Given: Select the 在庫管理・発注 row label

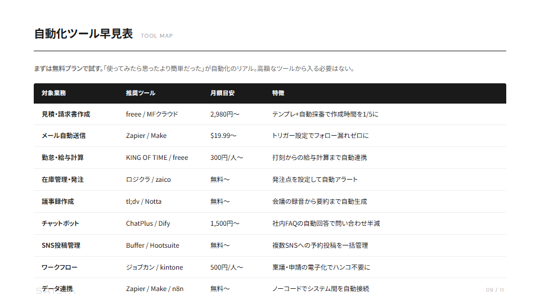Looking at the screenshot, I should tap(62, 180).
